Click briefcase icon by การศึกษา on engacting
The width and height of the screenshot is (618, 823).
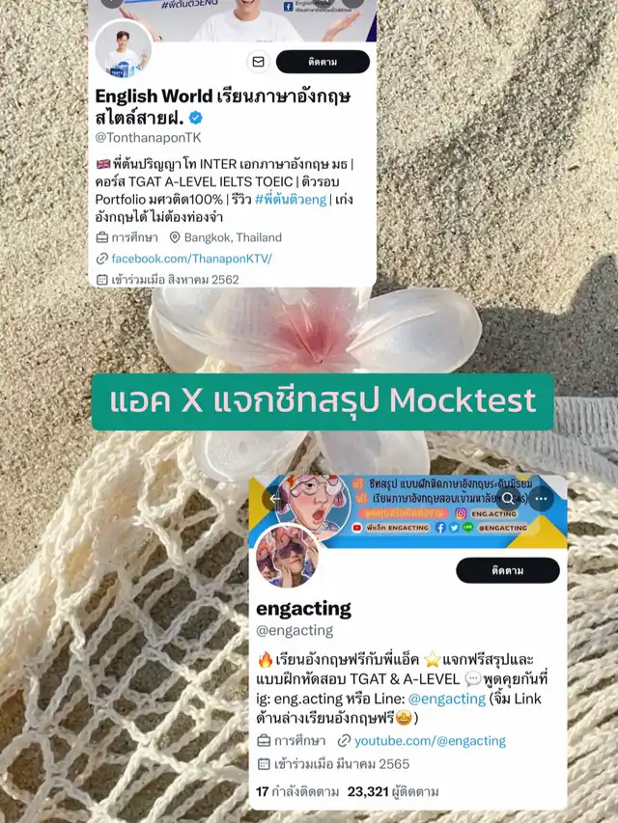click(x=264, y=741)
